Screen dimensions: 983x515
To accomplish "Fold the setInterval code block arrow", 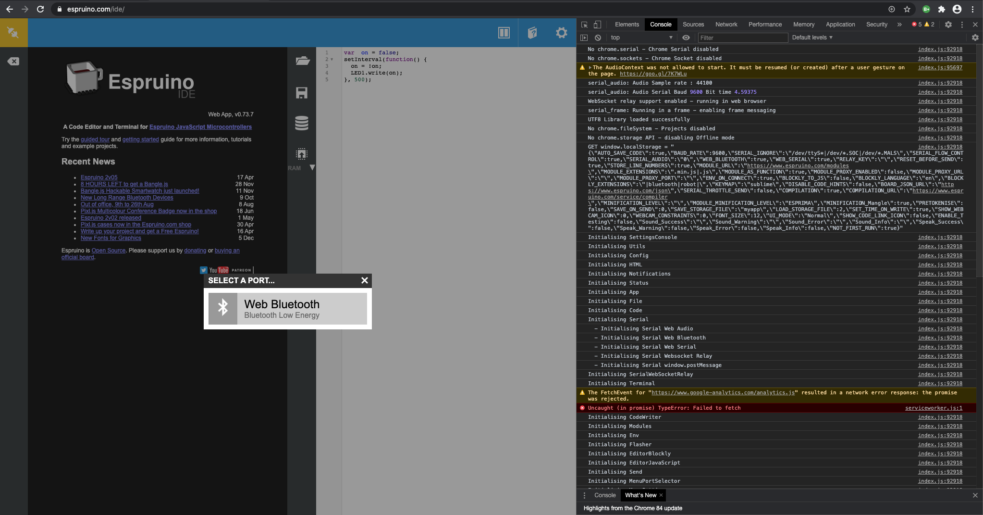I will (x=332, y=60).
